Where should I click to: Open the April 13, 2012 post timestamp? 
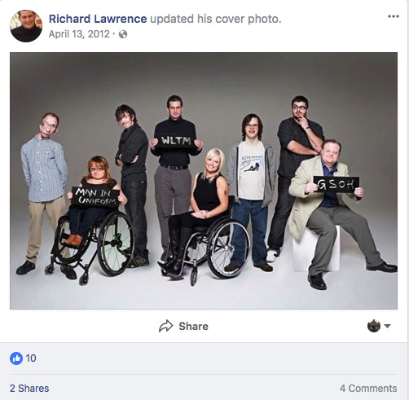pos(79,34)
